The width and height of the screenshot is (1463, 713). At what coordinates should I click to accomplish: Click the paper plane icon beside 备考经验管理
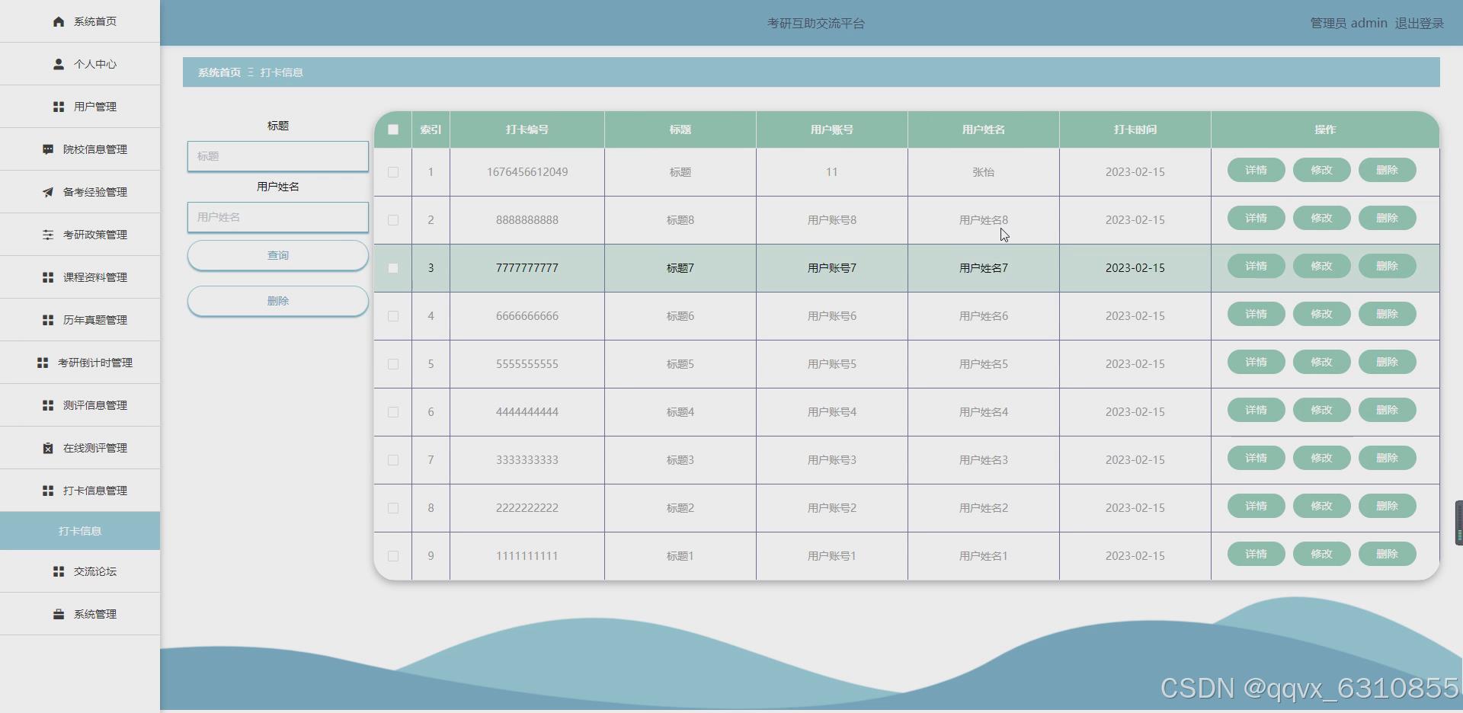[x=48, y=192]
